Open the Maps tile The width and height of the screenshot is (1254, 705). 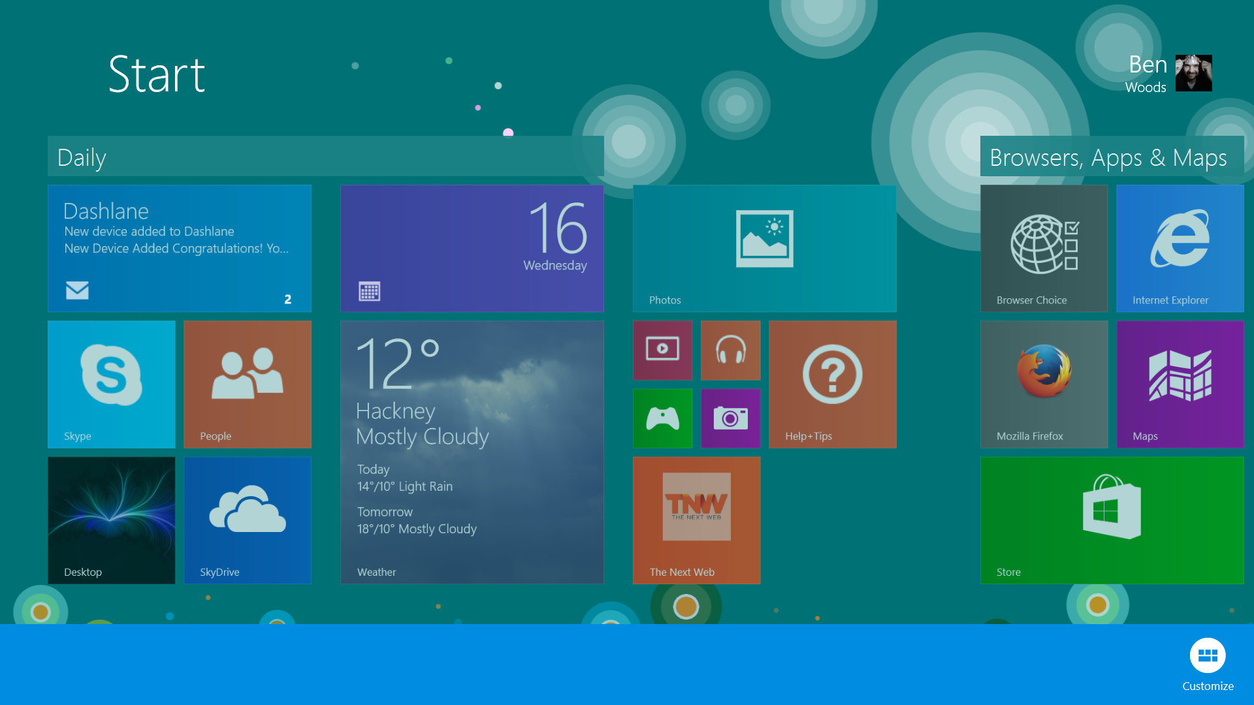click(1180, 384)
